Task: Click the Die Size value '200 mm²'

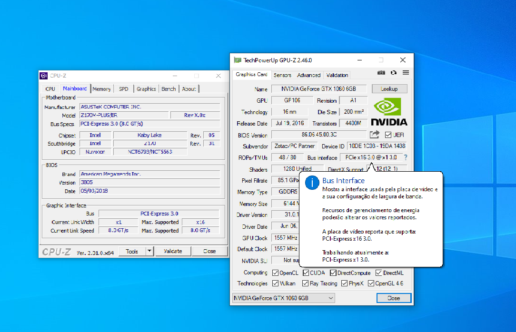Action: (x=354, y=112)
